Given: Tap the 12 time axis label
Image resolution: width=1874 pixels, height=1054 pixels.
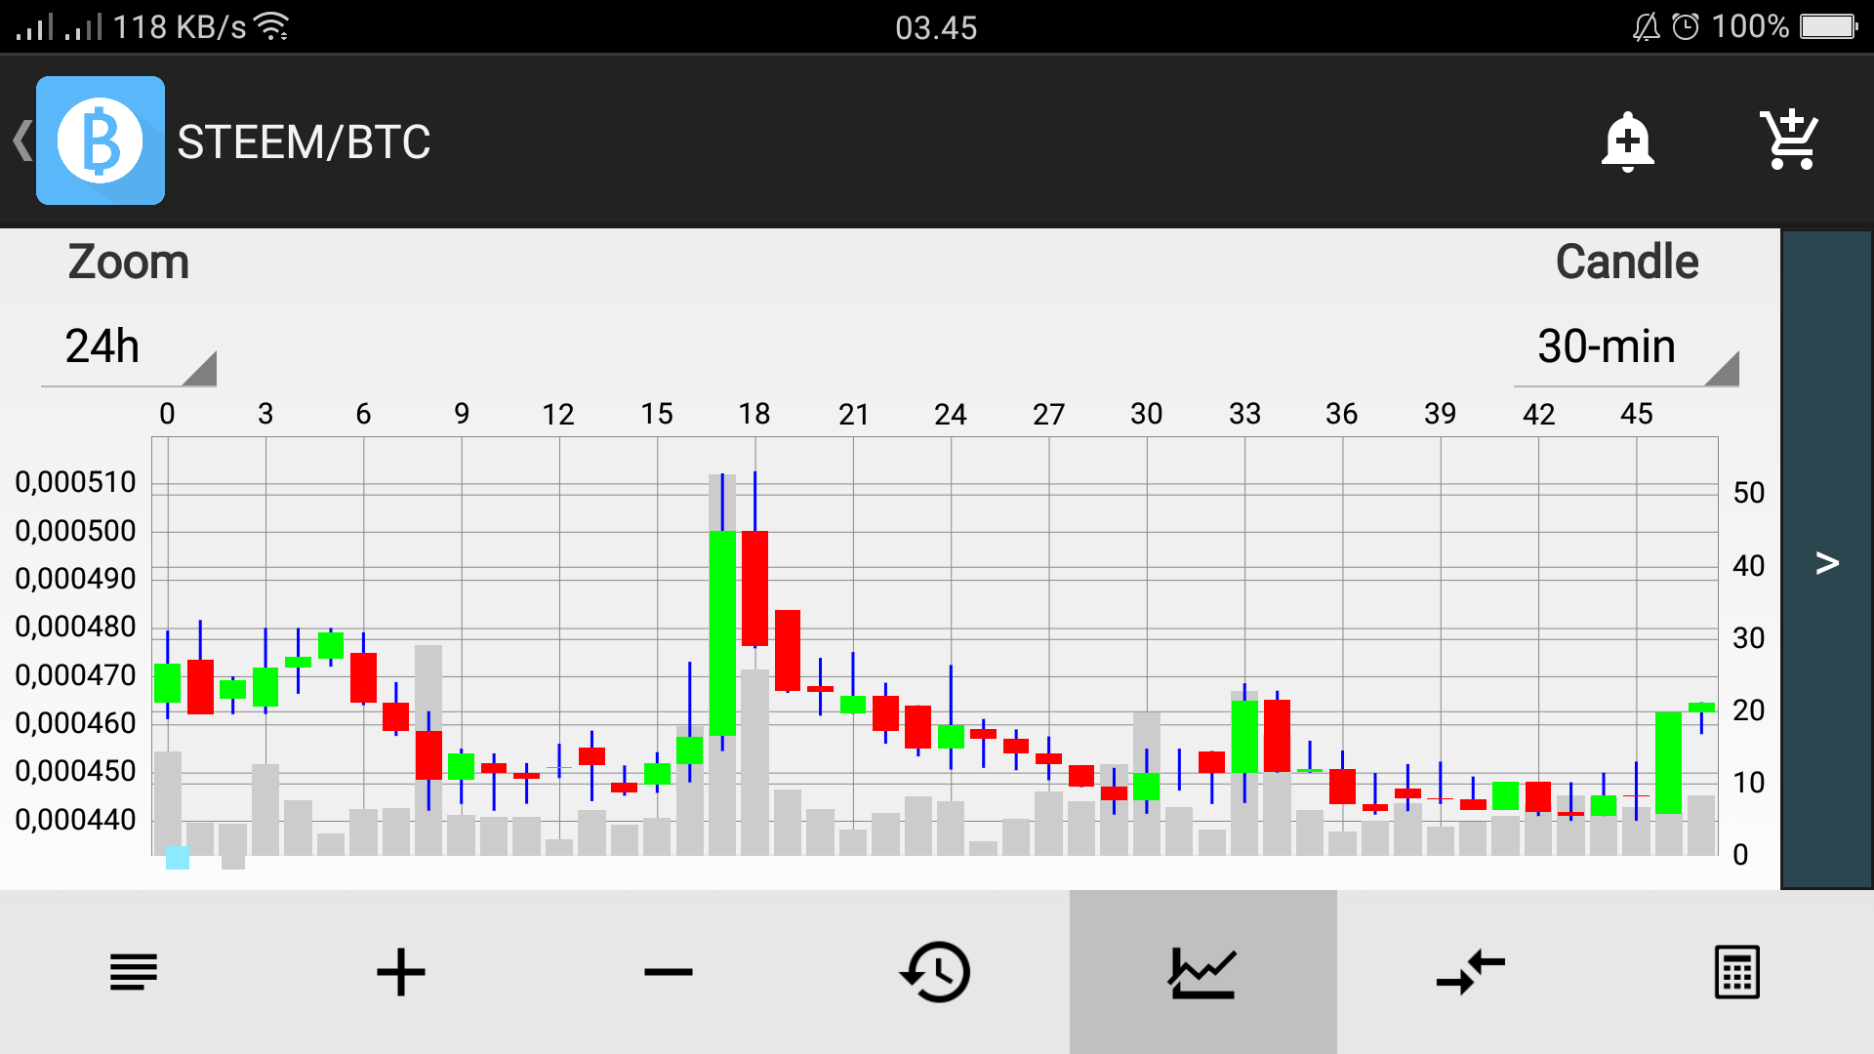Looking at the screenshot, I should point(558,415).
